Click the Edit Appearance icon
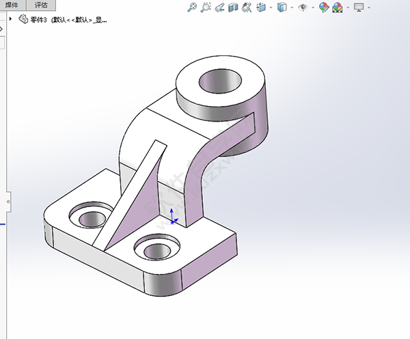The width and height of the screenshot is (410, 339). [x=324, y=8]
